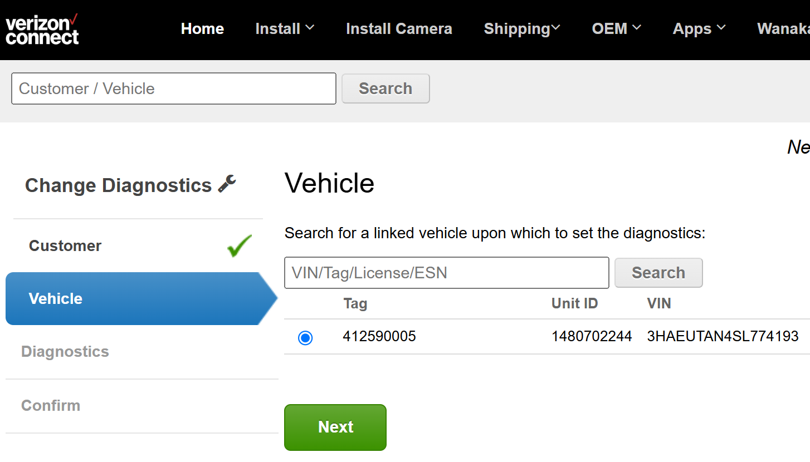Go to the Diagnostics step in the sidebar
The height and width of the screenshot is (462, 810).
tap(65, 352)
